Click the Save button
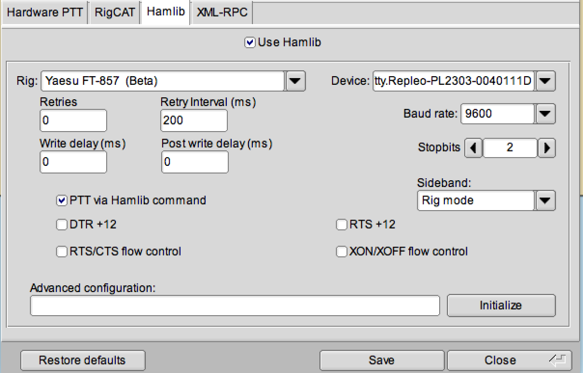This screenshot has width=583, height=373. [381, 360]
